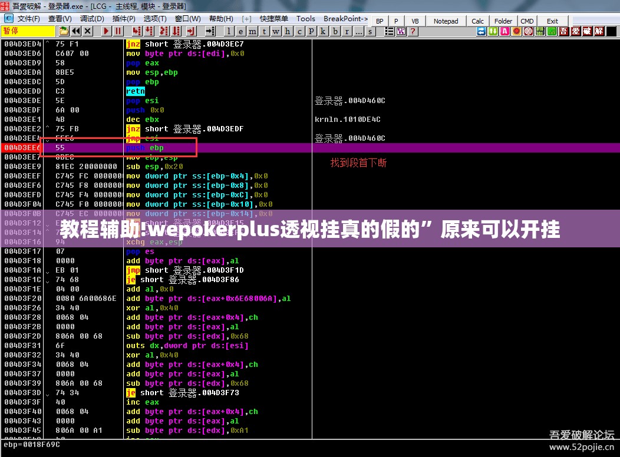Click the Exit button
Viewport: 620px width, 457px height.
click(x=552, y=21)
